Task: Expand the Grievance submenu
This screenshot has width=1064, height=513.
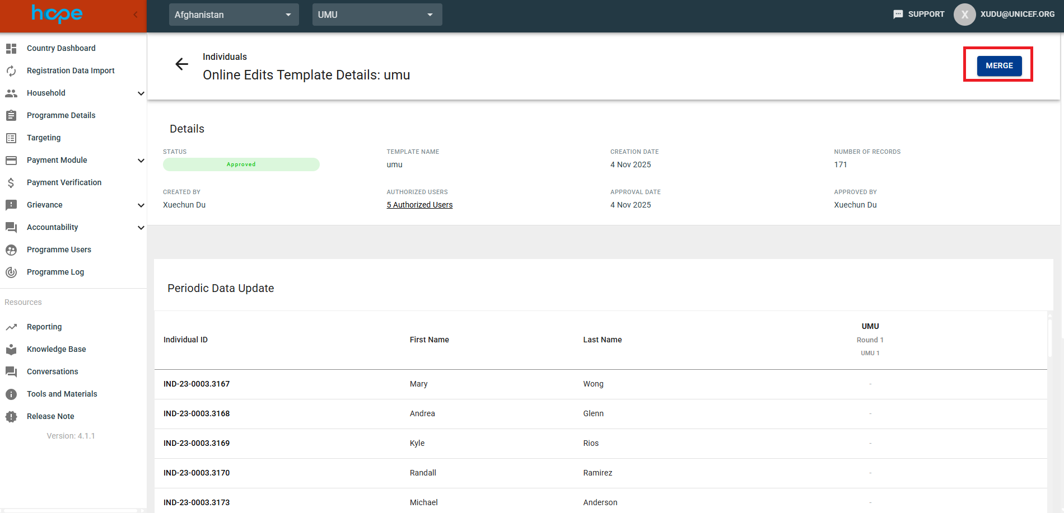Action: (x=141, y=205)
